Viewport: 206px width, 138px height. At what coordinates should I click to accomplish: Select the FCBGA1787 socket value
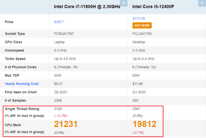64,34
